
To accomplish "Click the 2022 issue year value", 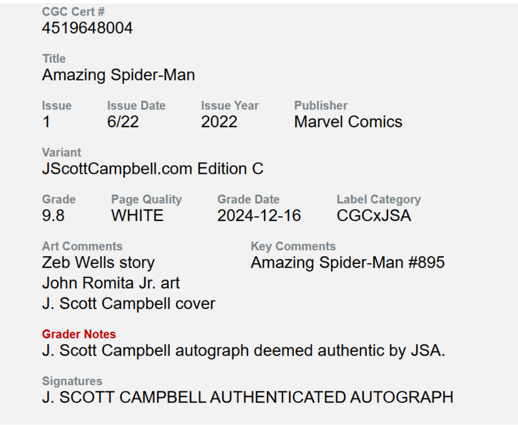I will pyautogui.click(x=219, y=122).
